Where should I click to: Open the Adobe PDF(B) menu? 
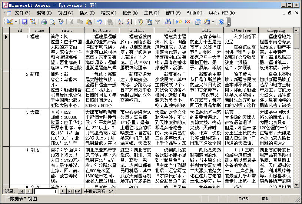click(x=222, y=13)
